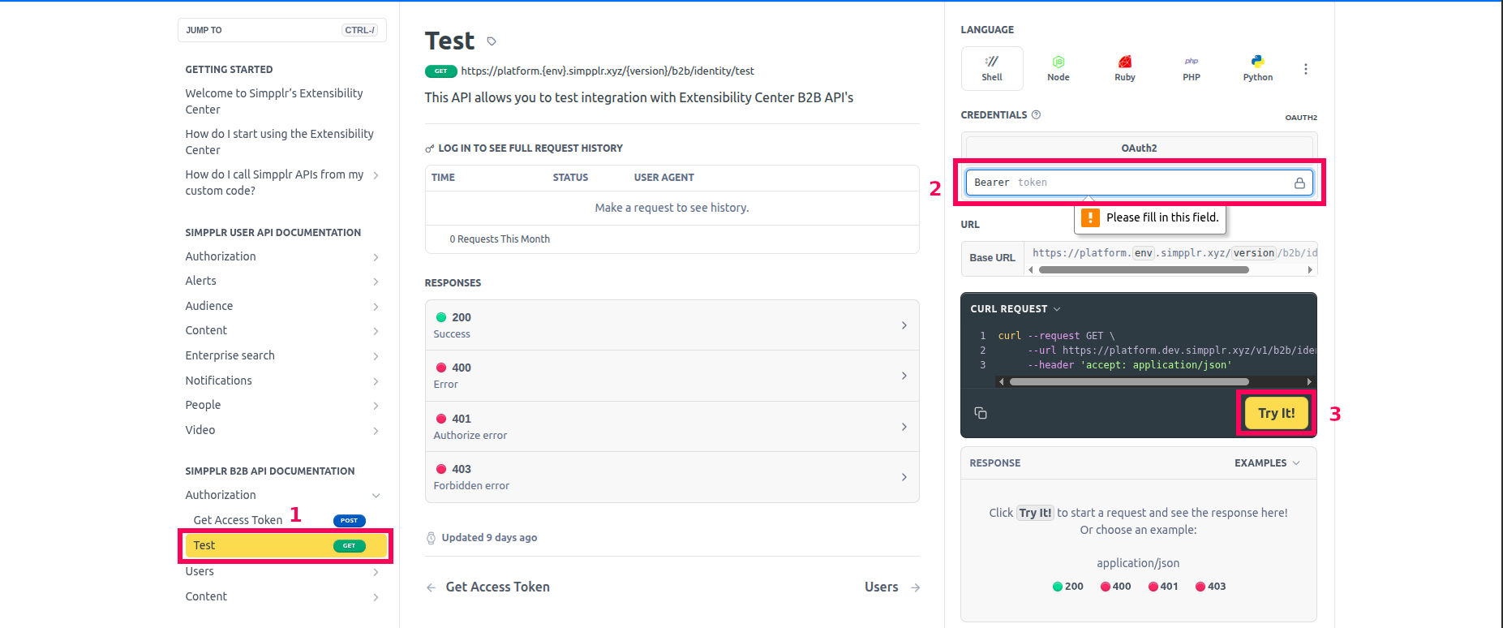Open Get Access Token sidebar page

pos(238,520)
